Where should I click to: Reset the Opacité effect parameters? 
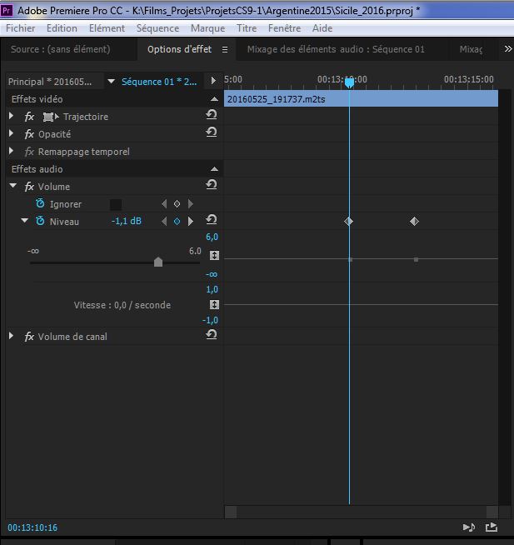212,133
